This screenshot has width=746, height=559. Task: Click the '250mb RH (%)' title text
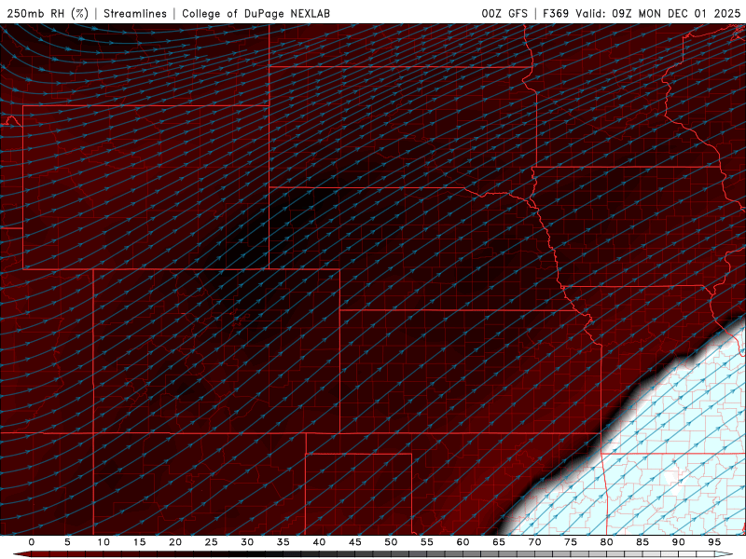48,13
